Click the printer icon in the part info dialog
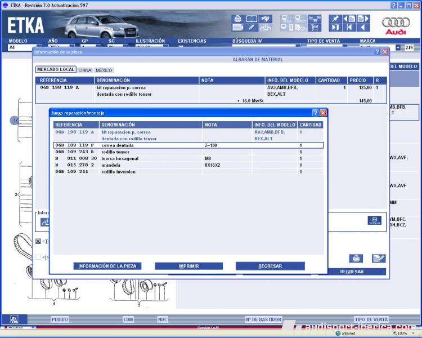 click(356, 259)
